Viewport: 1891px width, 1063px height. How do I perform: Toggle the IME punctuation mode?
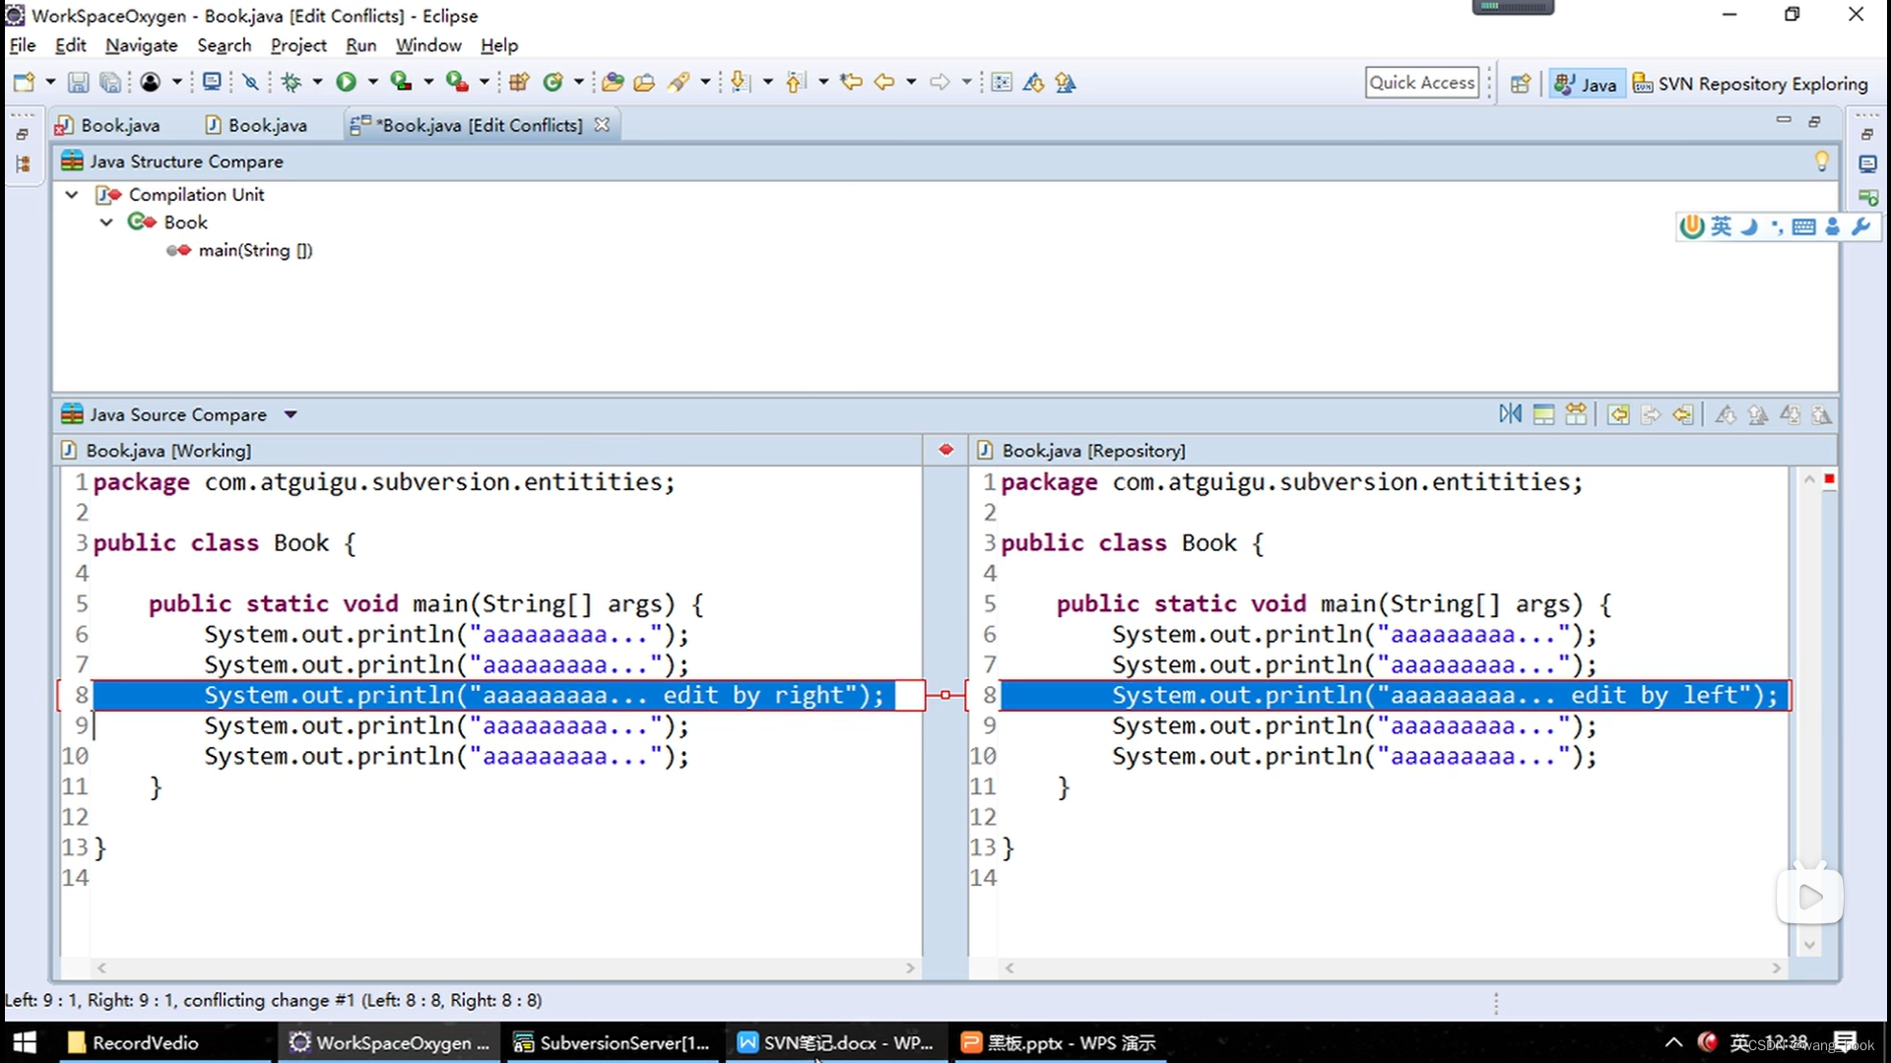(x=1777, y=226)
